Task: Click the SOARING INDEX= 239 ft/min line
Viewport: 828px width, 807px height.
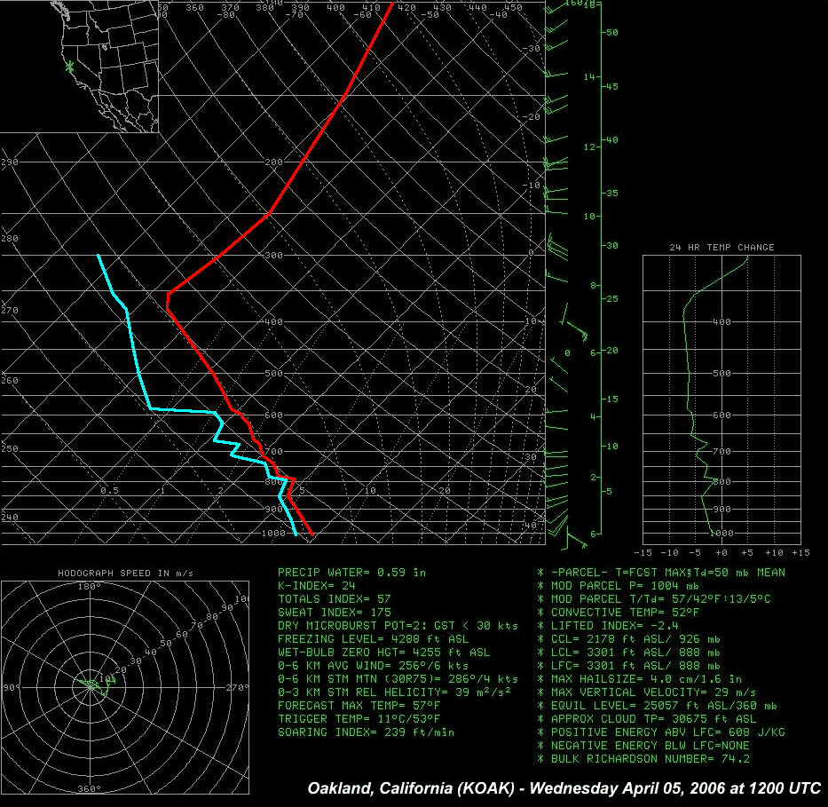Action: (366, 732)
